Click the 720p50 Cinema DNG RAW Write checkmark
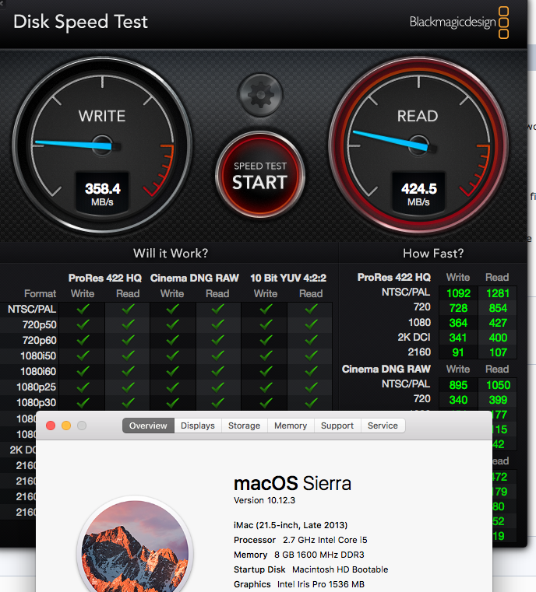This screenshot has width=536, height=592. coord(172,324)
